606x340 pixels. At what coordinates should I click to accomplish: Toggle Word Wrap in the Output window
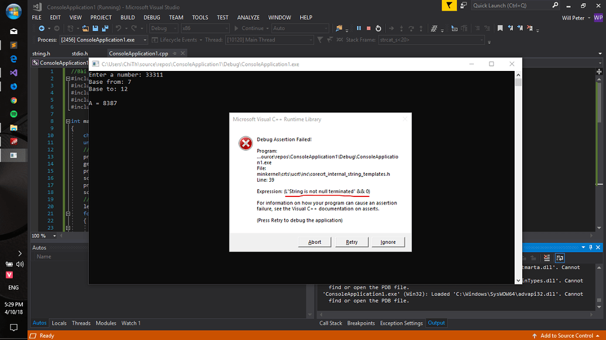(x=560, y=258)
